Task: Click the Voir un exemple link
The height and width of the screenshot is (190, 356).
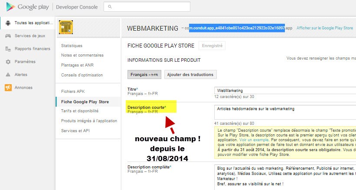Action: pos(254,140)
